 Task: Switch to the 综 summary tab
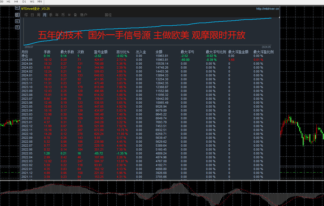click(x=26, y=15)
